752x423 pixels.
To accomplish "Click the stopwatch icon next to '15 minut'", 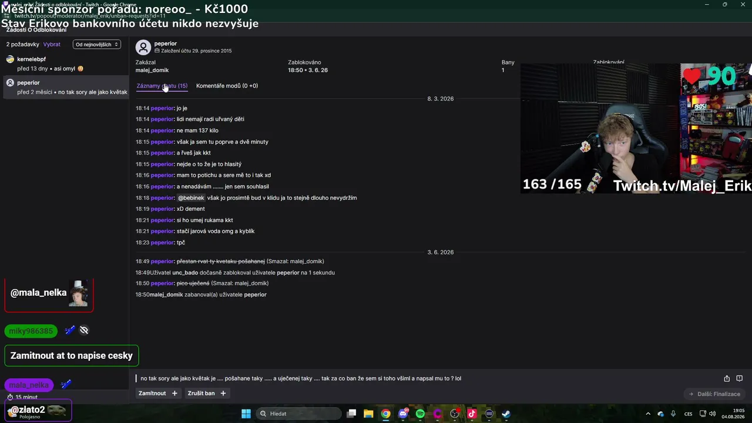I will point(10,397).
